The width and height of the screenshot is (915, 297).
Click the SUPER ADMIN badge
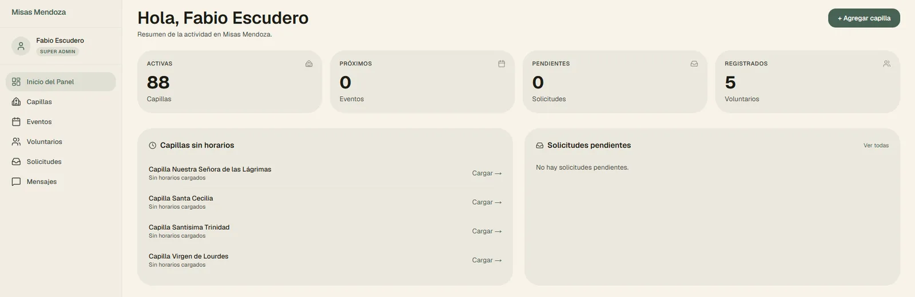(58, 51)
